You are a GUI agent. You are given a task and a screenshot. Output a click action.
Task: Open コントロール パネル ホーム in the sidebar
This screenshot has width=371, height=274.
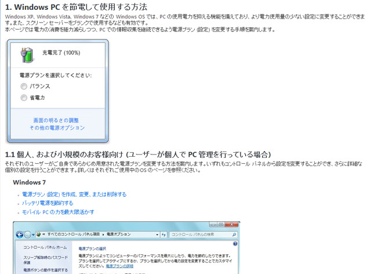coord(45,247)
